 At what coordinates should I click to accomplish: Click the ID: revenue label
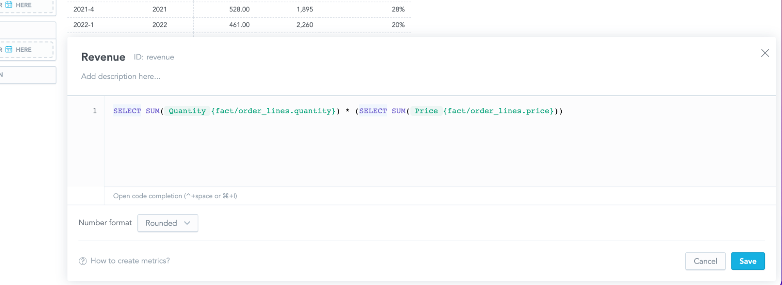click(154, 57)
